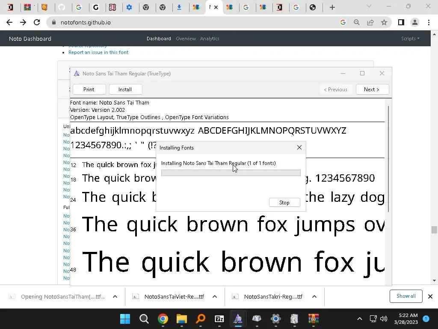Click Install in the font viewer

click(x=125, y=90)
